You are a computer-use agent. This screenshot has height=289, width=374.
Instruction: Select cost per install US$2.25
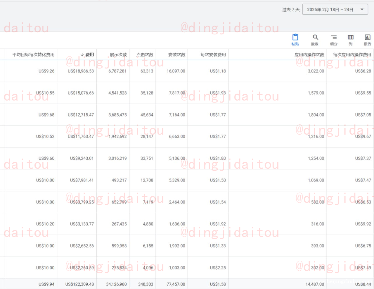(218, 267)
